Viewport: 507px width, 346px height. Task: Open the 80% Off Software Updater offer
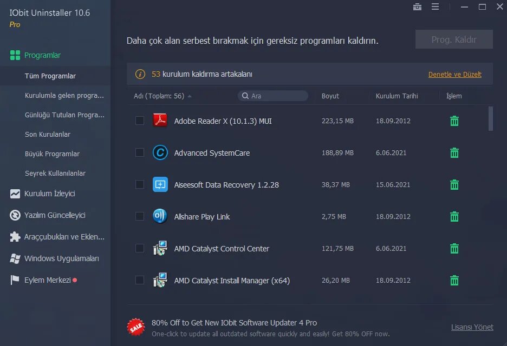click(x=234, y=323)
